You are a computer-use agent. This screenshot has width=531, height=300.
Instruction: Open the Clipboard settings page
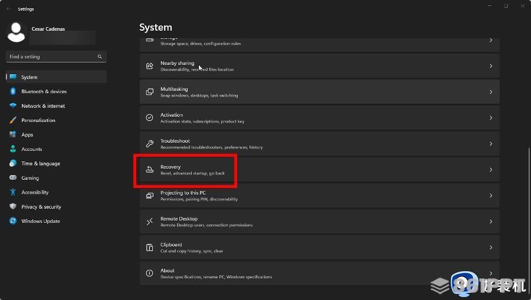coord(319,248)
